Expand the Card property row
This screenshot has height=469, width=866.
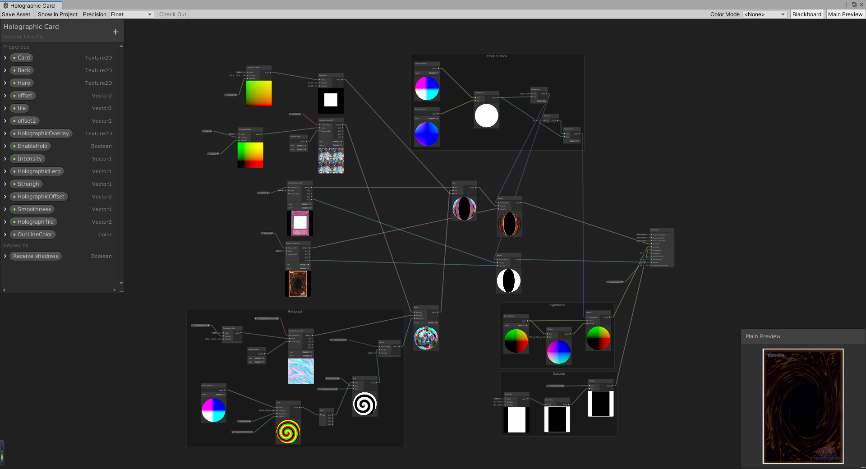(x=5, y=58)
